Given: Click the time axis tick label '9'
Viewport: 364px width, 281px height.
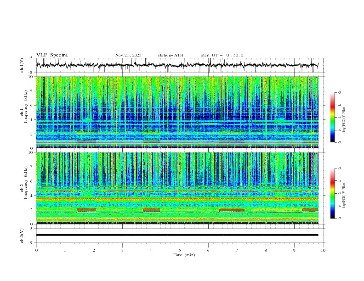Looking at the screenshot, I should pos(294,250).
